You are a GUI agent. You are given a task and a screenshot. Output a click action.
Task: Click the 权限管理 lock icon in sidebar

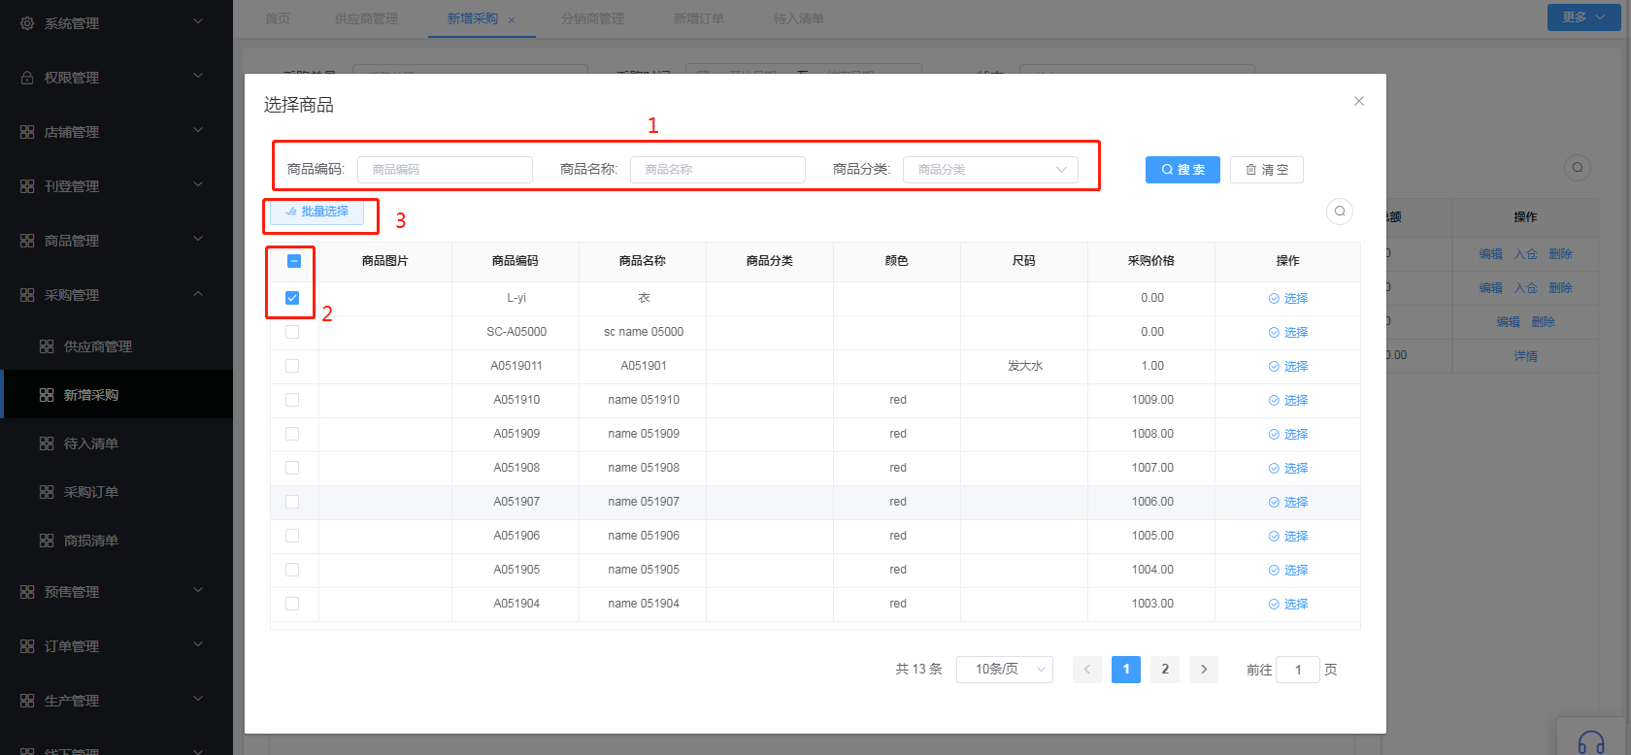pos(27,78)
